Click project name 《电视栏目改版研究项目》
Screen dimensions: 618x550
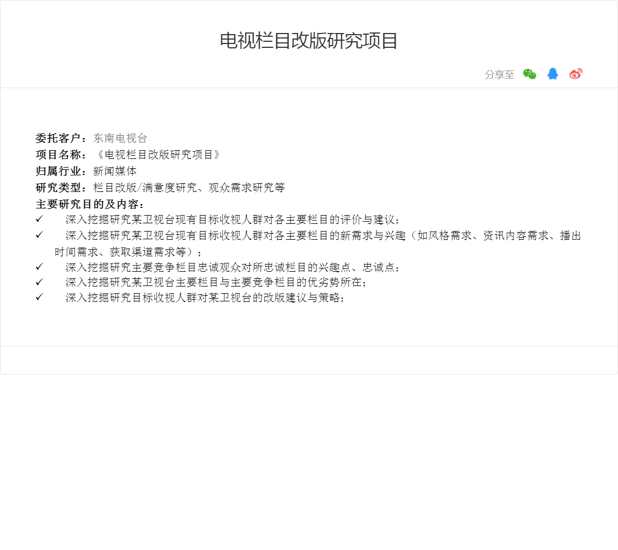(x=158, y=155)
